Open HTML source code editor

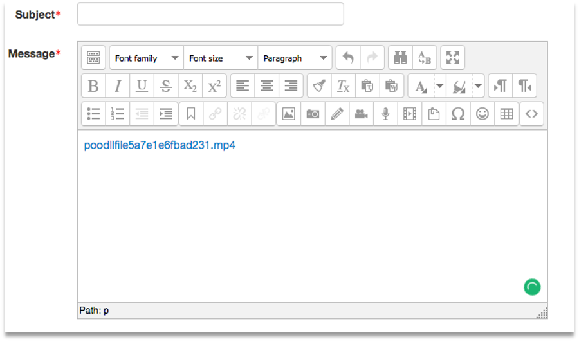click(x=531, y=114)
